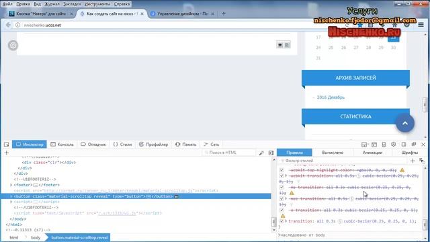This screenshot has width=430, height=242.
Task: Uncheck the transition property checkbox
Action: click(x=282, y=221)
